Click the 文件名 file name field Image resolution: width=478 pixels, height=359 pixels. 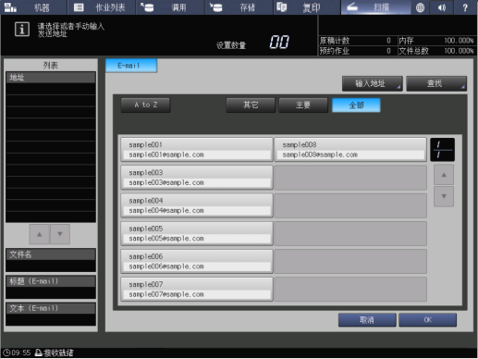[x=51, y=260]
